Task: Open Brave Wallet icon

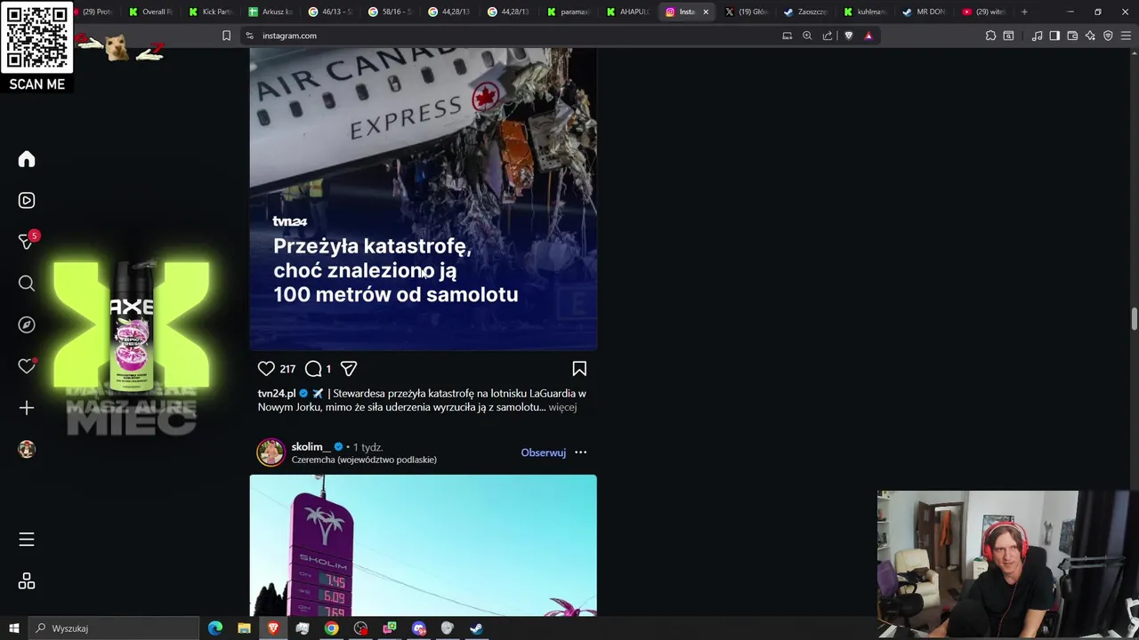Action: [1072, 36]
